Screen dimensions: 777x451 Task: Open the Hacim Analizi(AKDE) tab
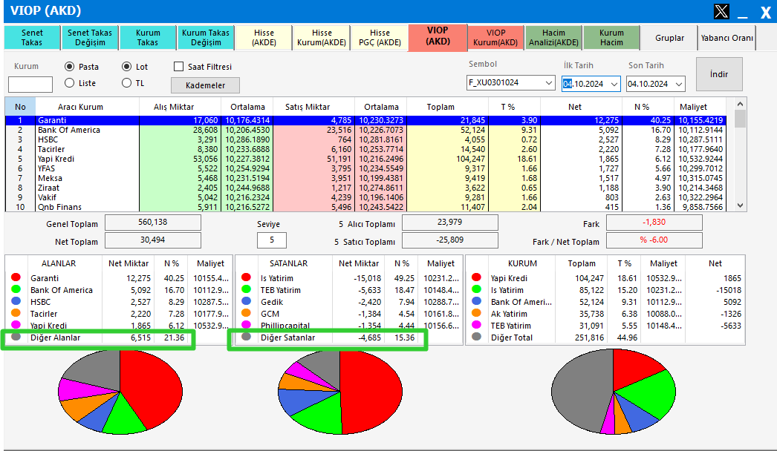(553, 38)
